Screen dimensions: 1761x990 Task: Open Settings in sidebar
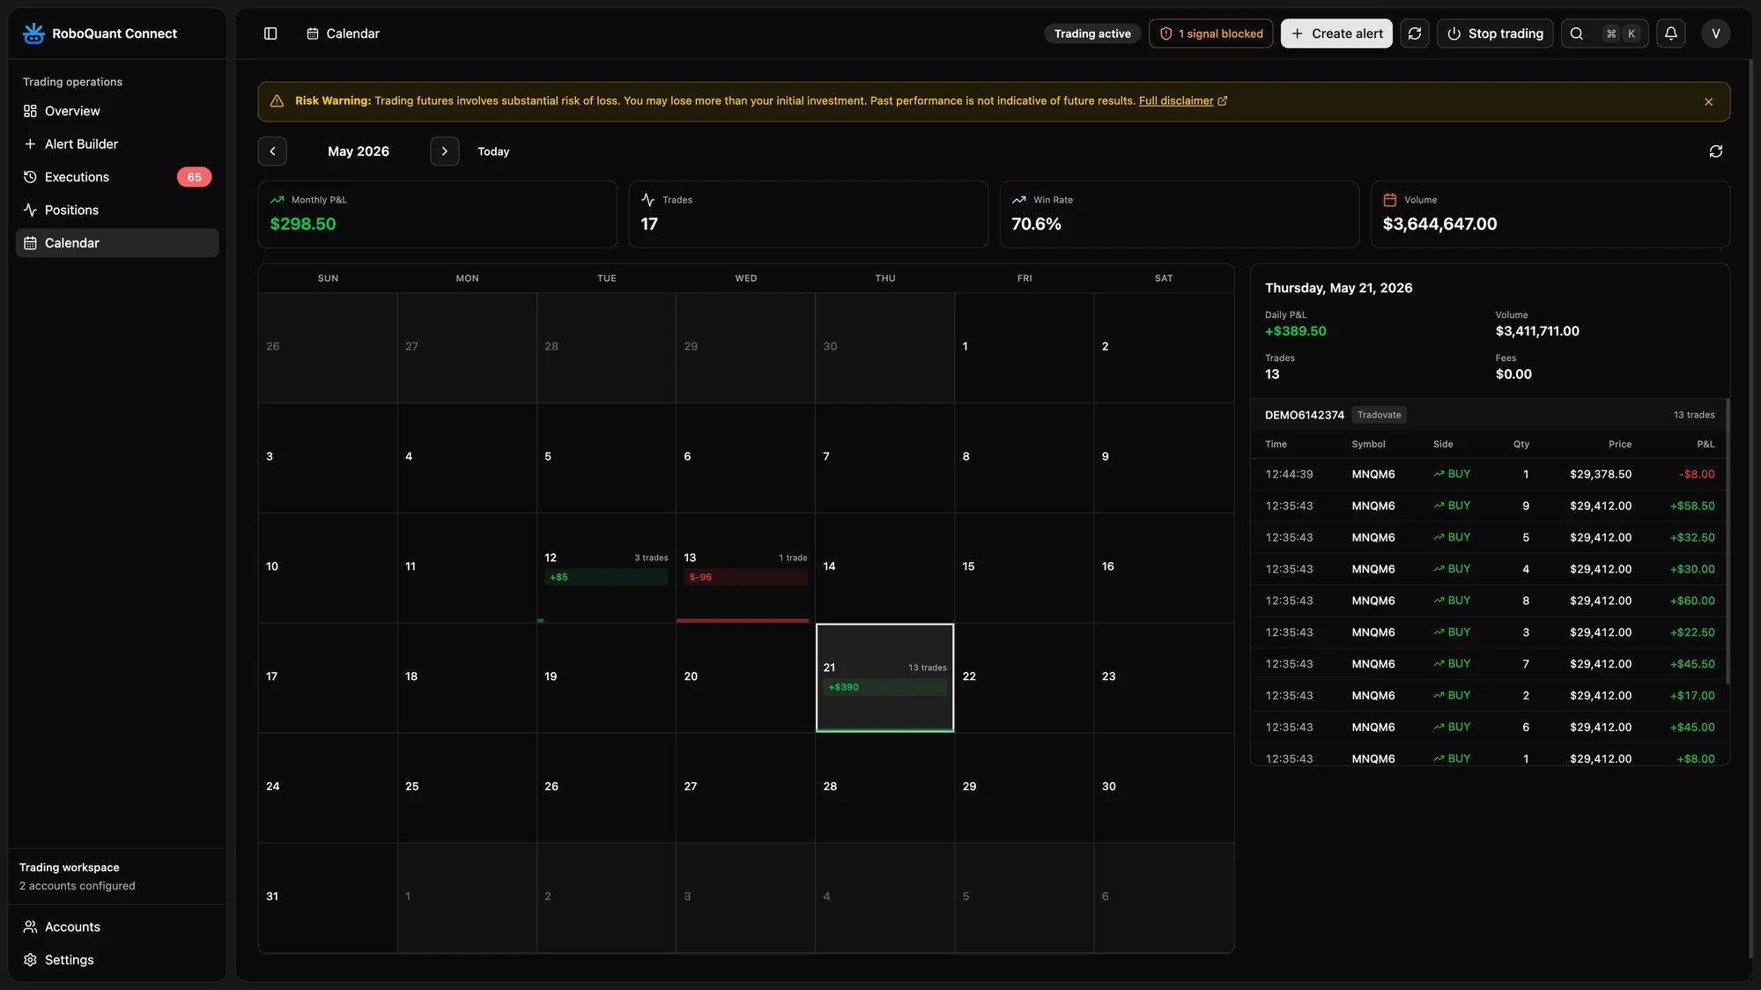tap(117, 960)
